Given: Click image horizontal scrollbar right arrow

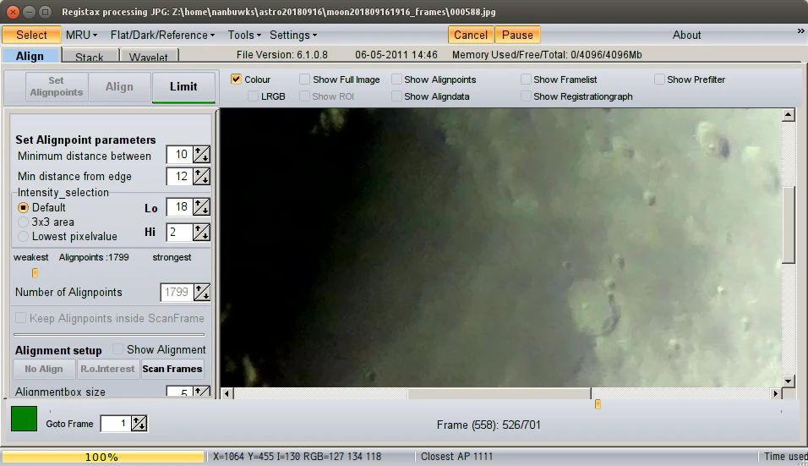Looking at the screenshot, I should pyautogui.click(x=776, y=393).
